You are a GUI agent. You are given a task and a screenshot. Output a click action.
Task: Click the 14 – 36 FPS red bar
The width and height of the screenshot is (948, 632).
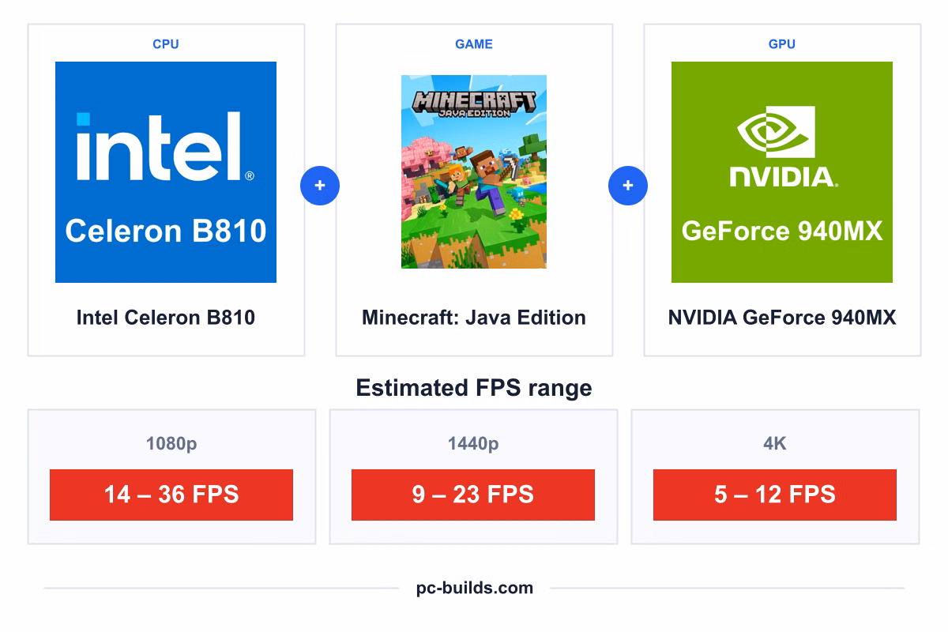coord(171,495)
